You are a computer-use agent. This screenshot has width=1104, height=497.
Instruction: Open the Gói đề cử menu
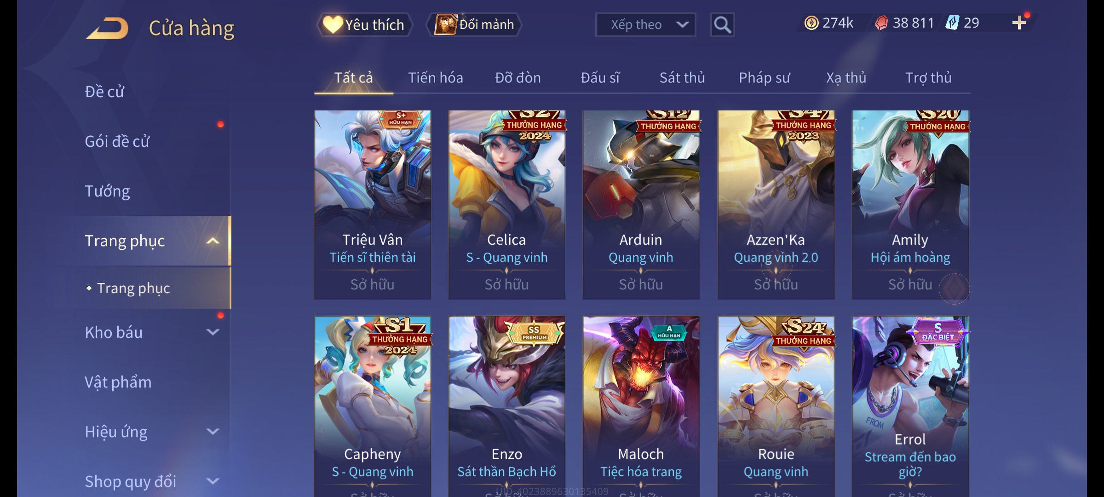pyautogui.click(x=117, y=141)
